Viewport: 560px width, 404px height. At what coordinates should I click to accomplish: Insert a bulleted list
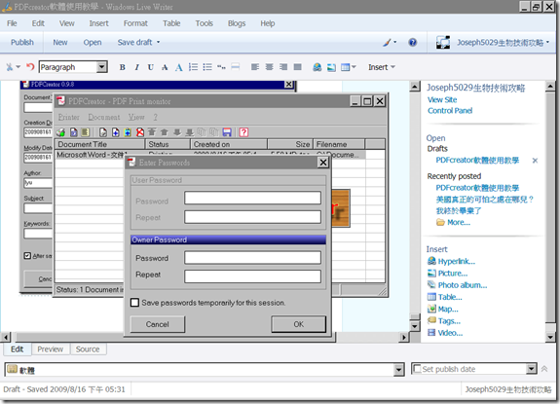click(207, 67)
